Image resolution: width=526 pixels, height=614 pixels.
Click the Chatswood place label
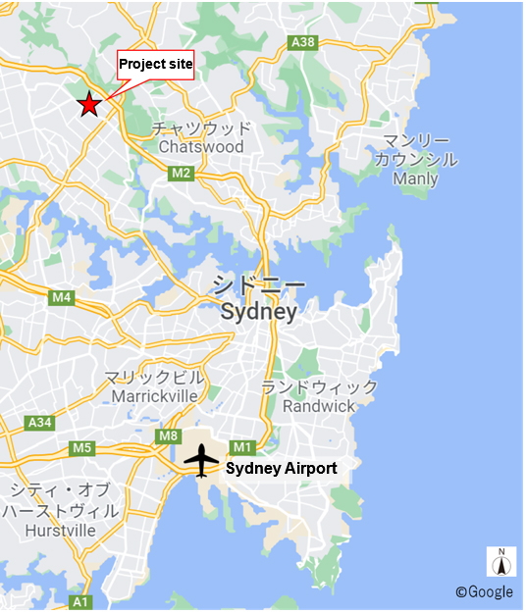click(x=201, y=147)
